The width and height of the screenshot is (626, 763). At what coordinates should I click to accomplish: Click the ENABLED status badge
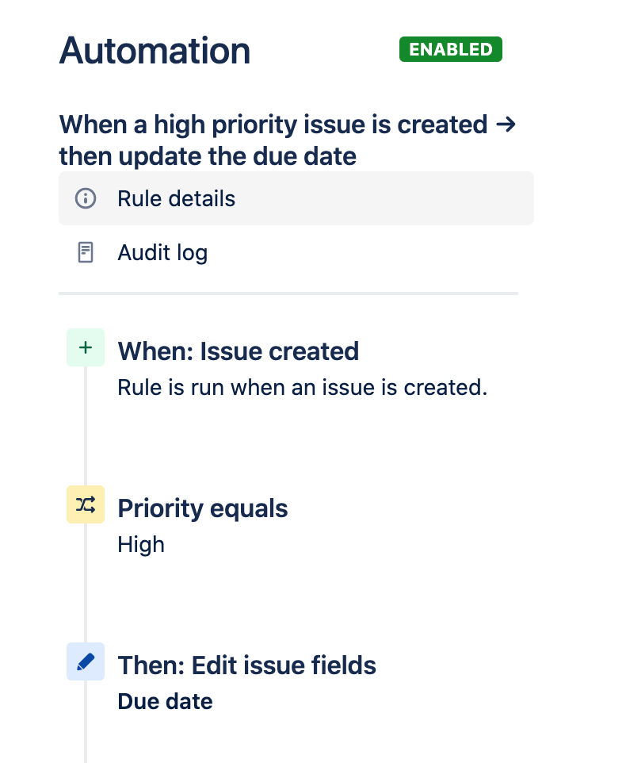[x=451, y=49]
